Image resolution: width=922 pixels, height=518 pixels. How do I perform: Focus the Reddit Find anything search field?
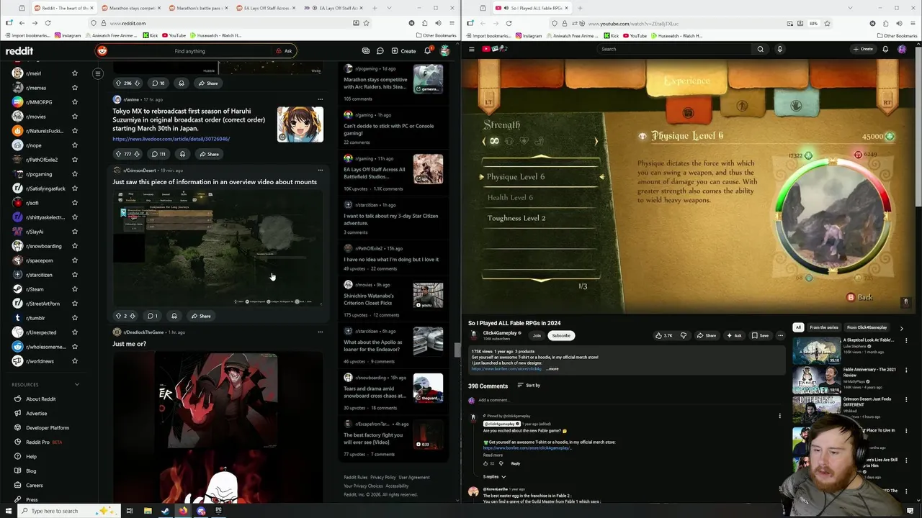tap(189, 51)
